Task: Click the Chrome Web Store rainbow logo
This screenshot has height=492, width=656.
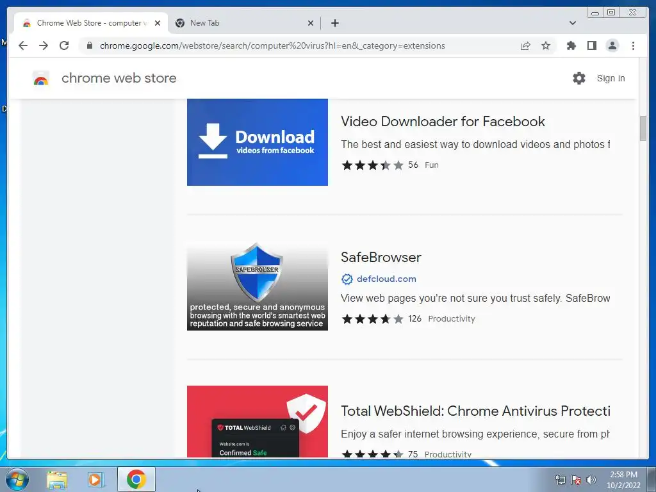Action: tap(41, 78)
